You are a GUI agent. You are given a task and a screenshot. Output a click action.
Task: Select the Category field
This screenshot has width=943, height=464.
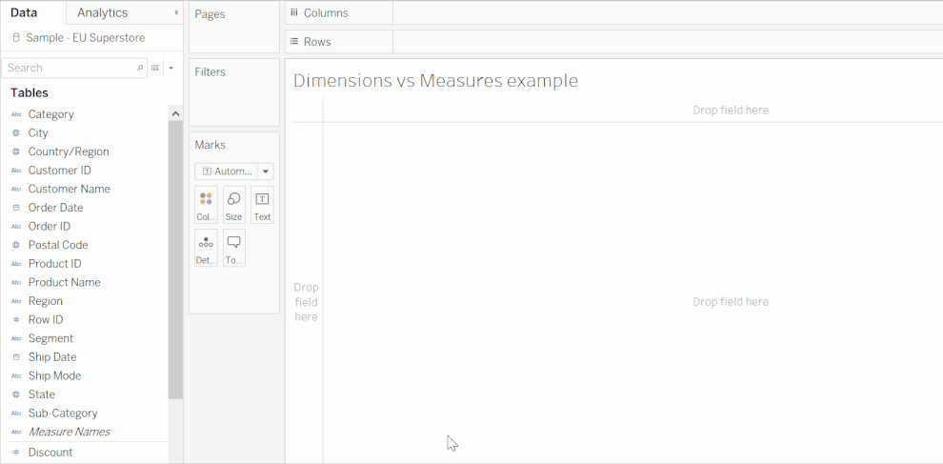(50, 114)
